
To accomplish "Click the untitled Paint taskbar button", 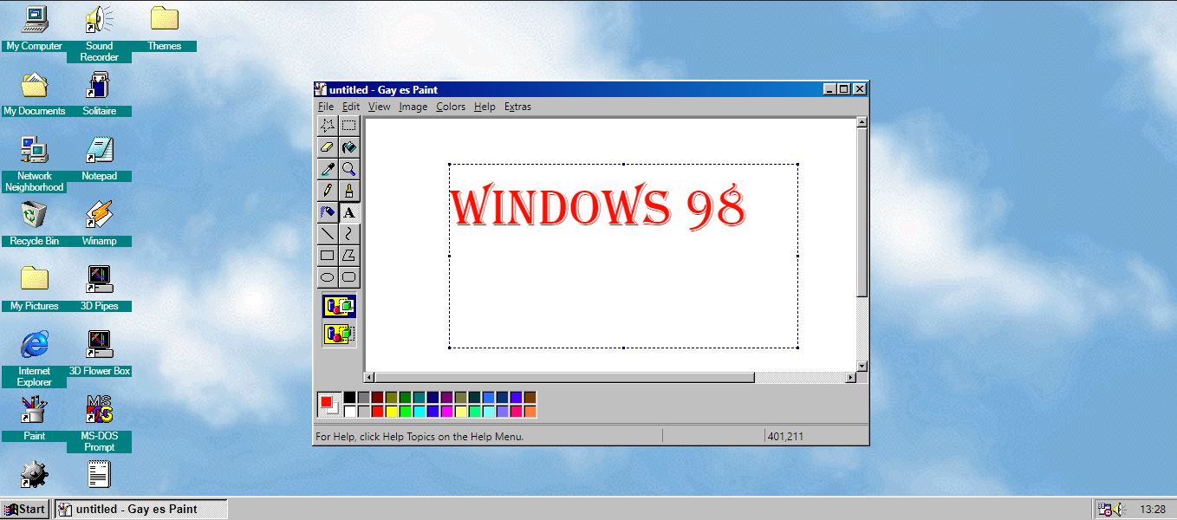I will click(x=141, y=509).
